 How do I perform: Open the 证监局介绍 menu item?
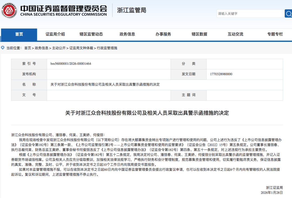click(55, 34)
